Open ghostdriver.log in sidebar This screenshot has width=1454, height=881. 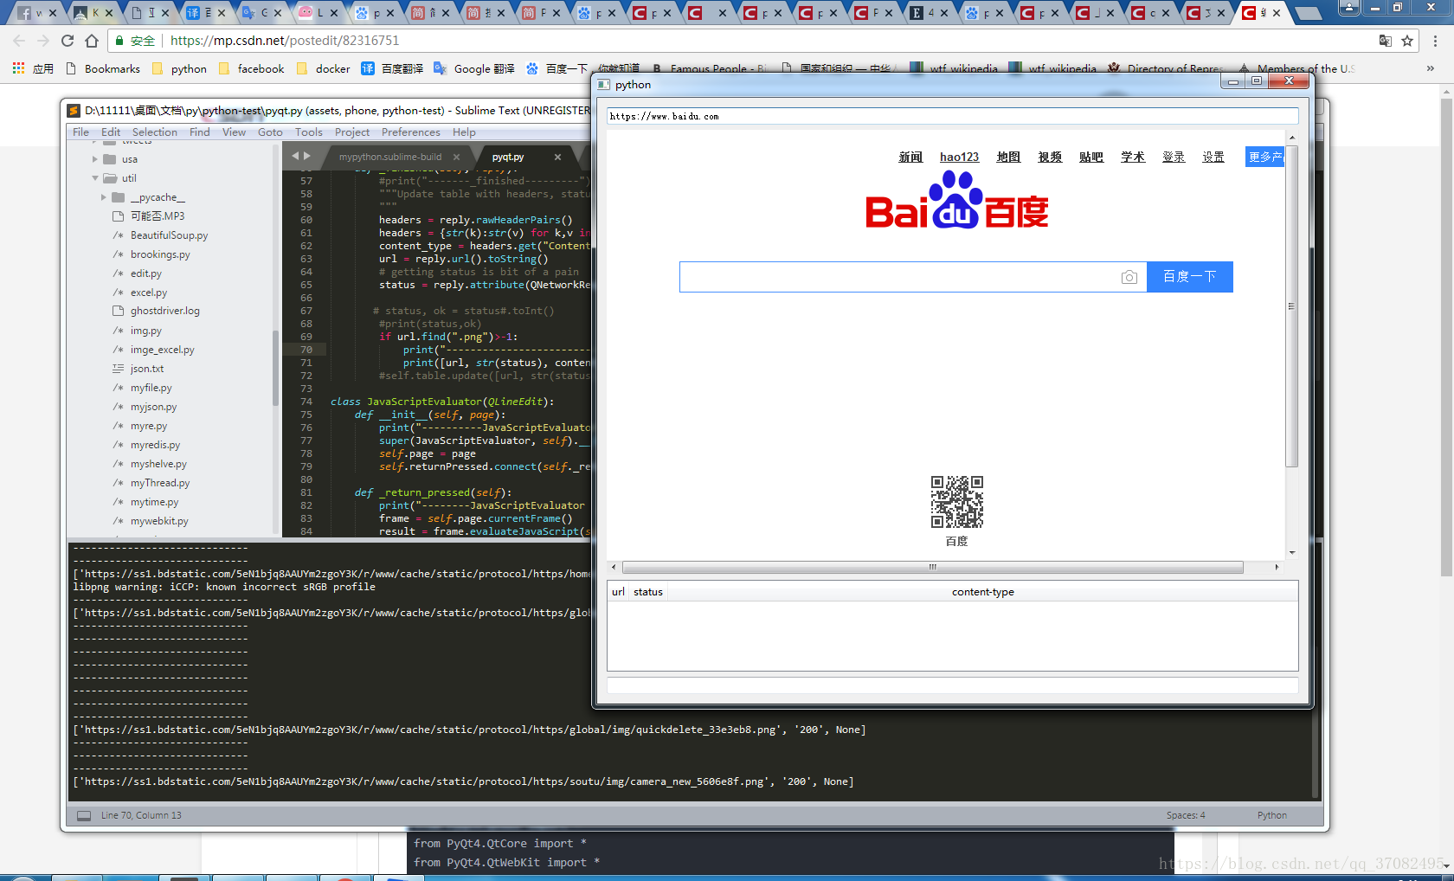(164, 311)
